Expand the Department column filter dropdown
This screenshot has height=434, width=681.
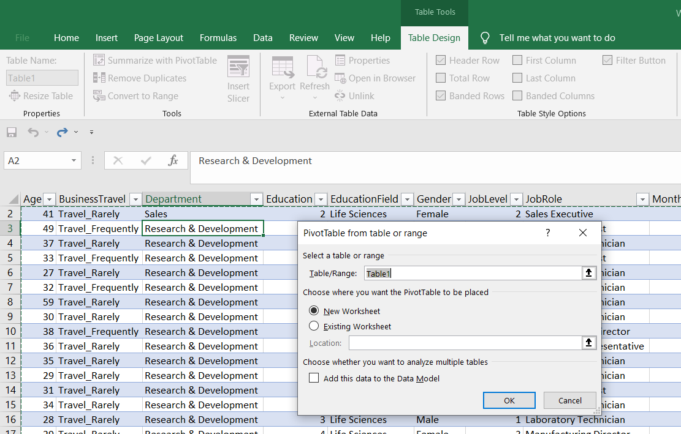[256, 200]
